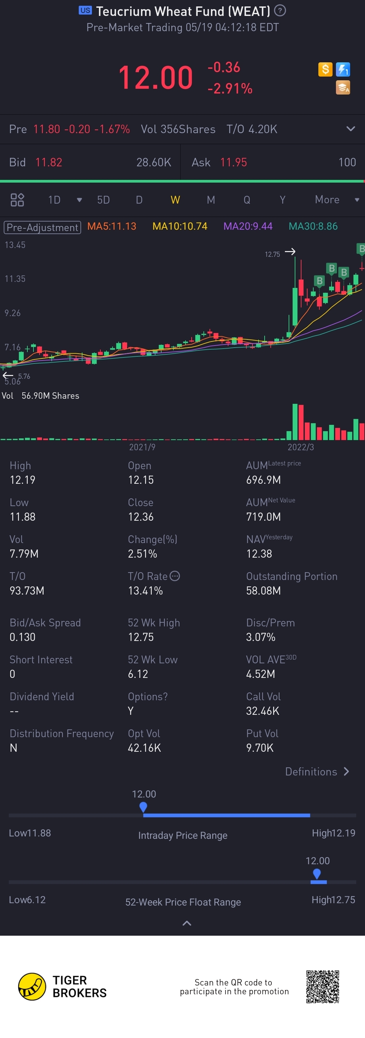Screen dimensions: 365x1038
Task: Tap the Vol 356Shares text
Action: [178, 129]
